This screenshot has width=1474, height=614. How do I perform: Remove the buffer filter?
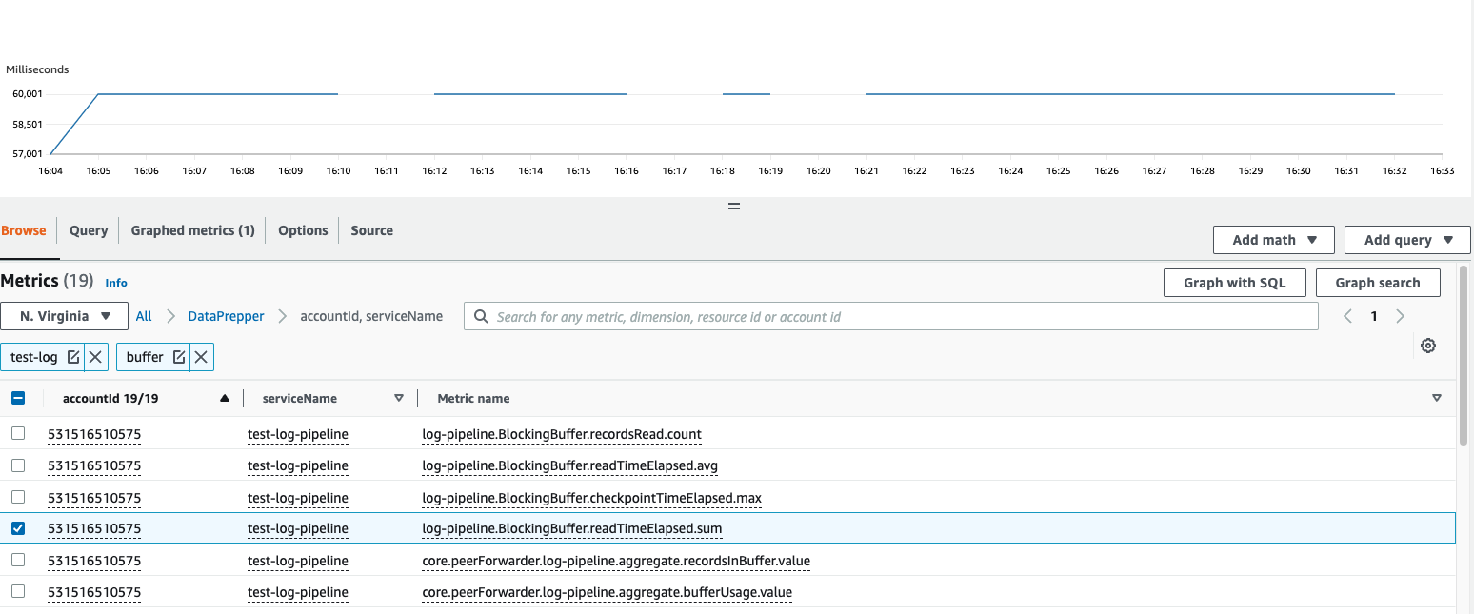coord(201,357)
